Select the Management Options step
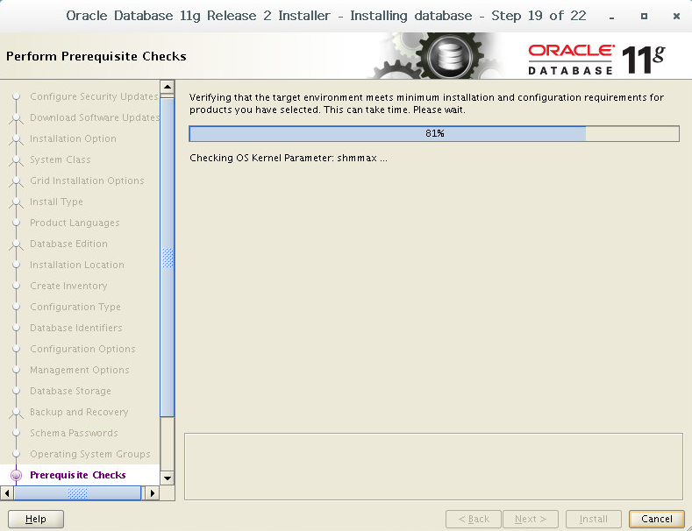 coord(80,370)
